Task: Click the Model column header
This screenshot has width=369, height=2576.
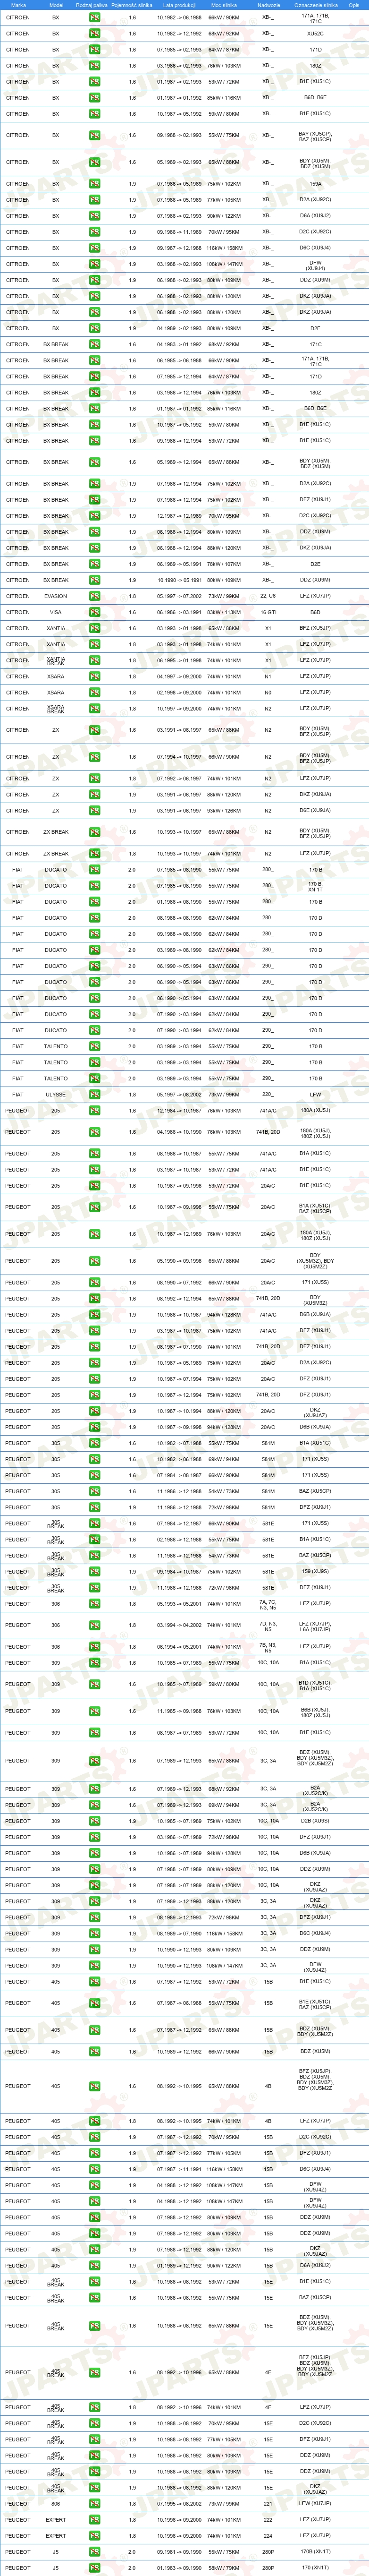Action: [56, 5]
